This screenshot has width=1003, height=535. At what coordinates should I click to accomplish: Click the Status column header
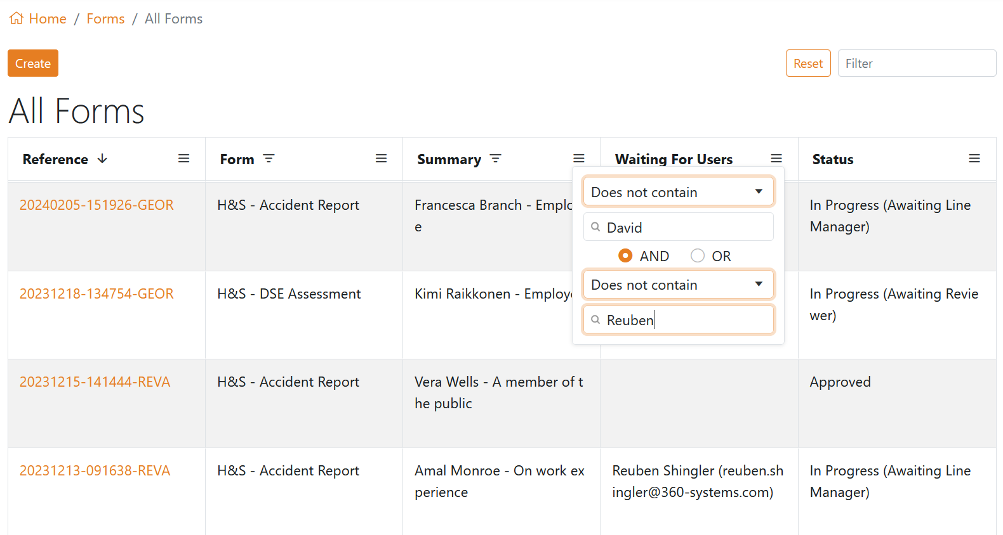(832, 159)
